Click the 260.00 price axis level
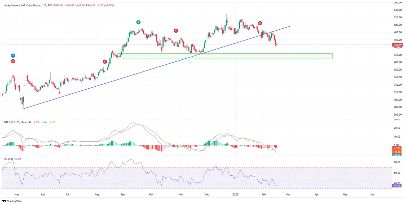This screenshot has height=205, width=406. coord(399,115)
